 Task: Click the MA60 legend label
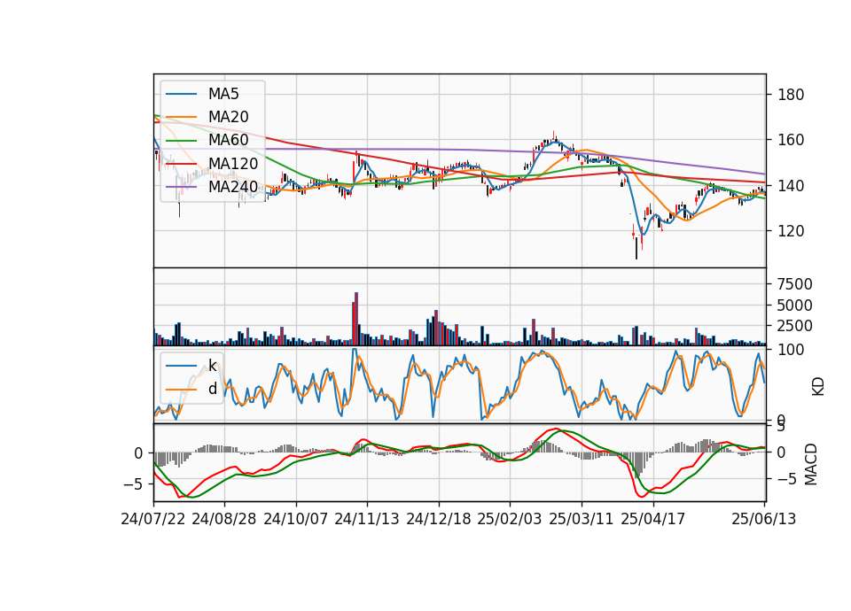pos(228,140)
